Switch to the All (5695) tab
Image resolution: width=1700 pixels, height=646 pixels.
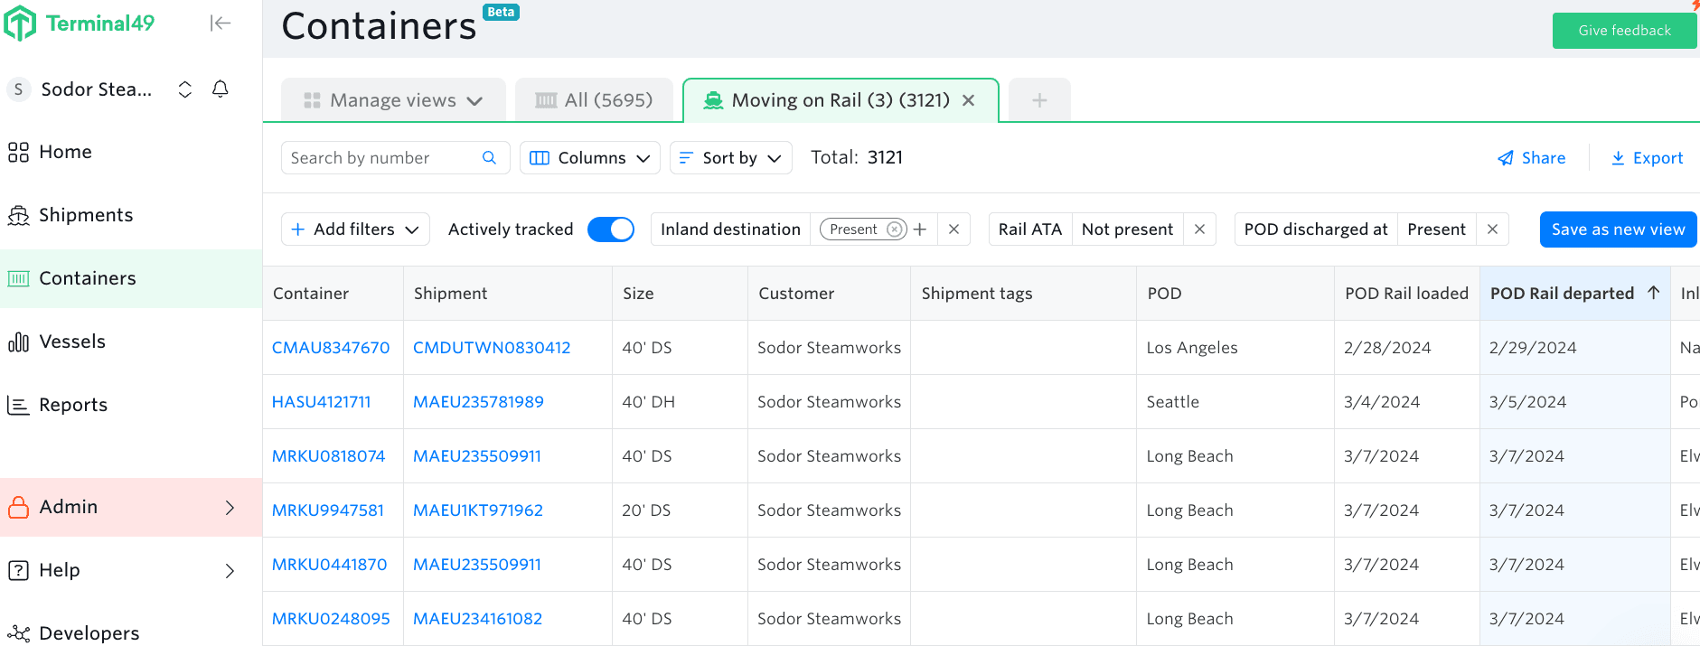[595, 100]
